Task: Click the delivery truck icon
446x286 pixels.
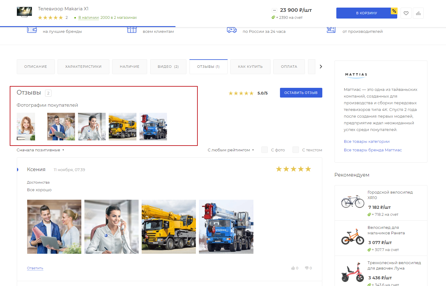Action: (x=232, y=30)
